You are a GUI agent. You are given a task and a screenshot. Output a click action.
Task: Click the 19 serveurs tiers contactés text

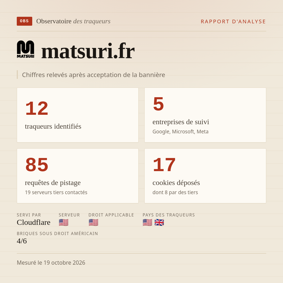(x=56, y=192)
